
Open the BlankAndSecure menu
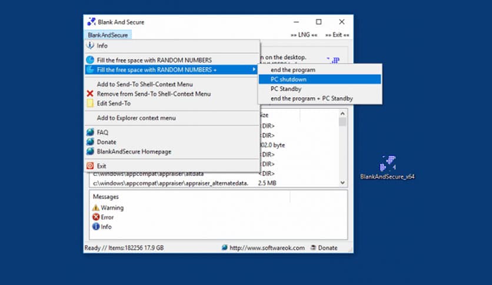tap(108, 35)
